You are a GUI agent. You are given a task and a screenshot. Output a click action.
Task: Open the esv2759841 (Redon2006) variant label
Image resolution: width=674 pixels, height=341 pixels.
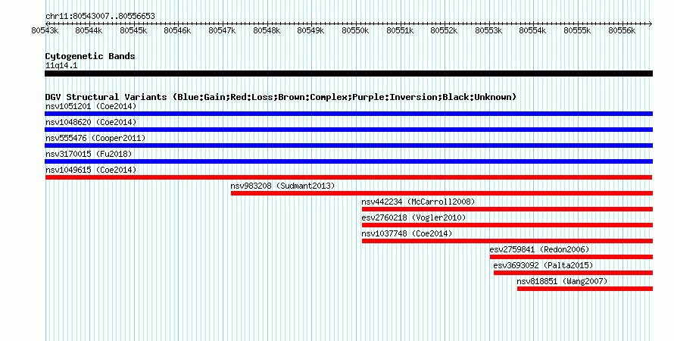[539, 249]
